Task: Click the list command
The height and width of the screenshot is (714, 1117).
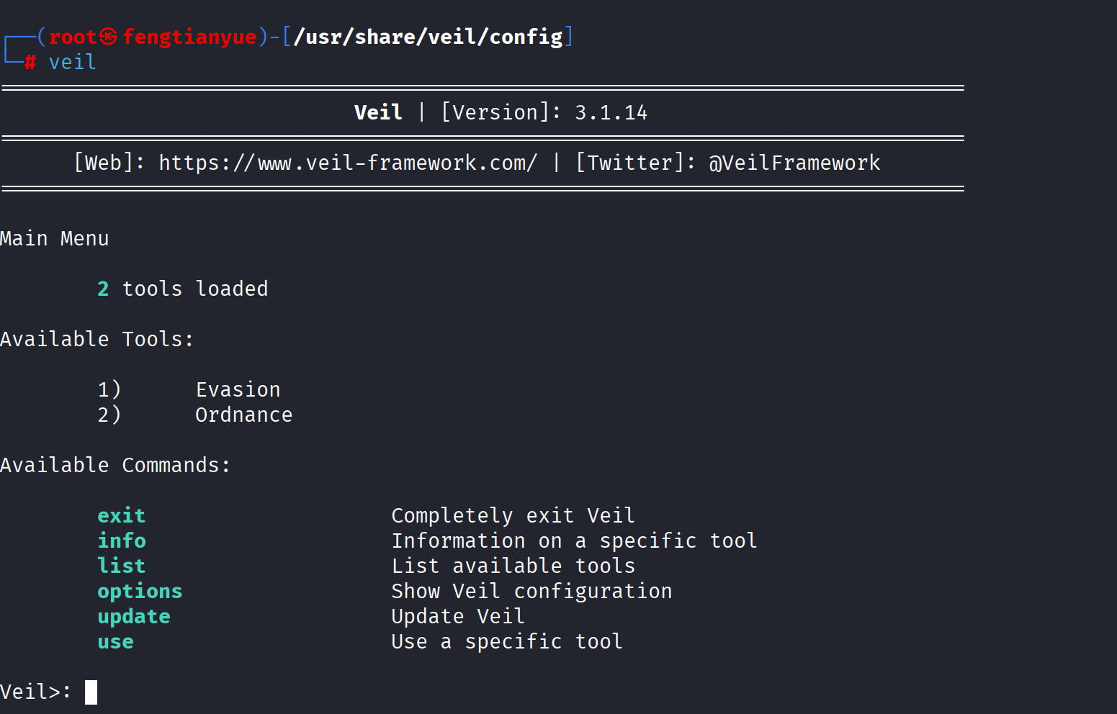Action: click(x=121, y=566)
